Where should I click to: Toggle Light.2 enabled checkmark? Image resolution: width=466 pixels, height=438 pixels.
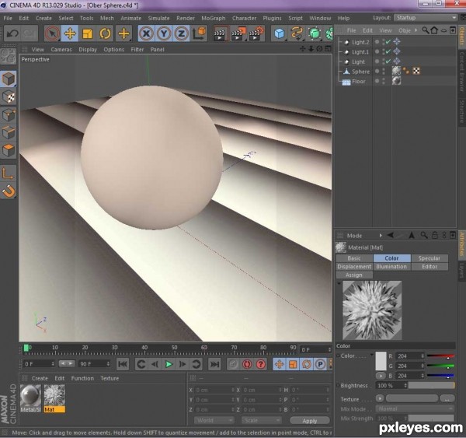[x=388, y=42]
